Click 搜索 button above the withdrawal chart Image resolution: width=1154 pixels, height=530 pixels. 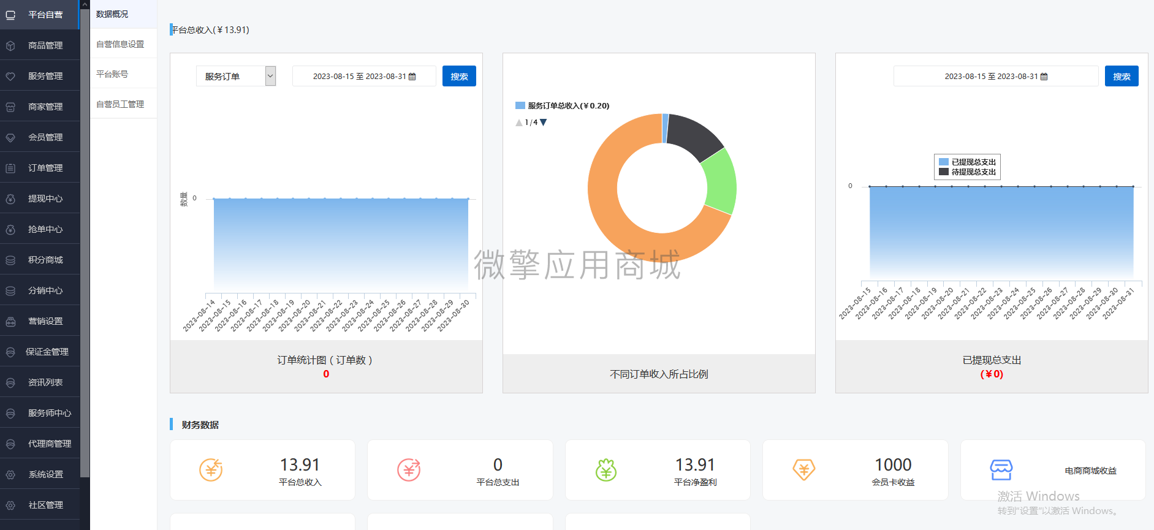[1122, 76]
